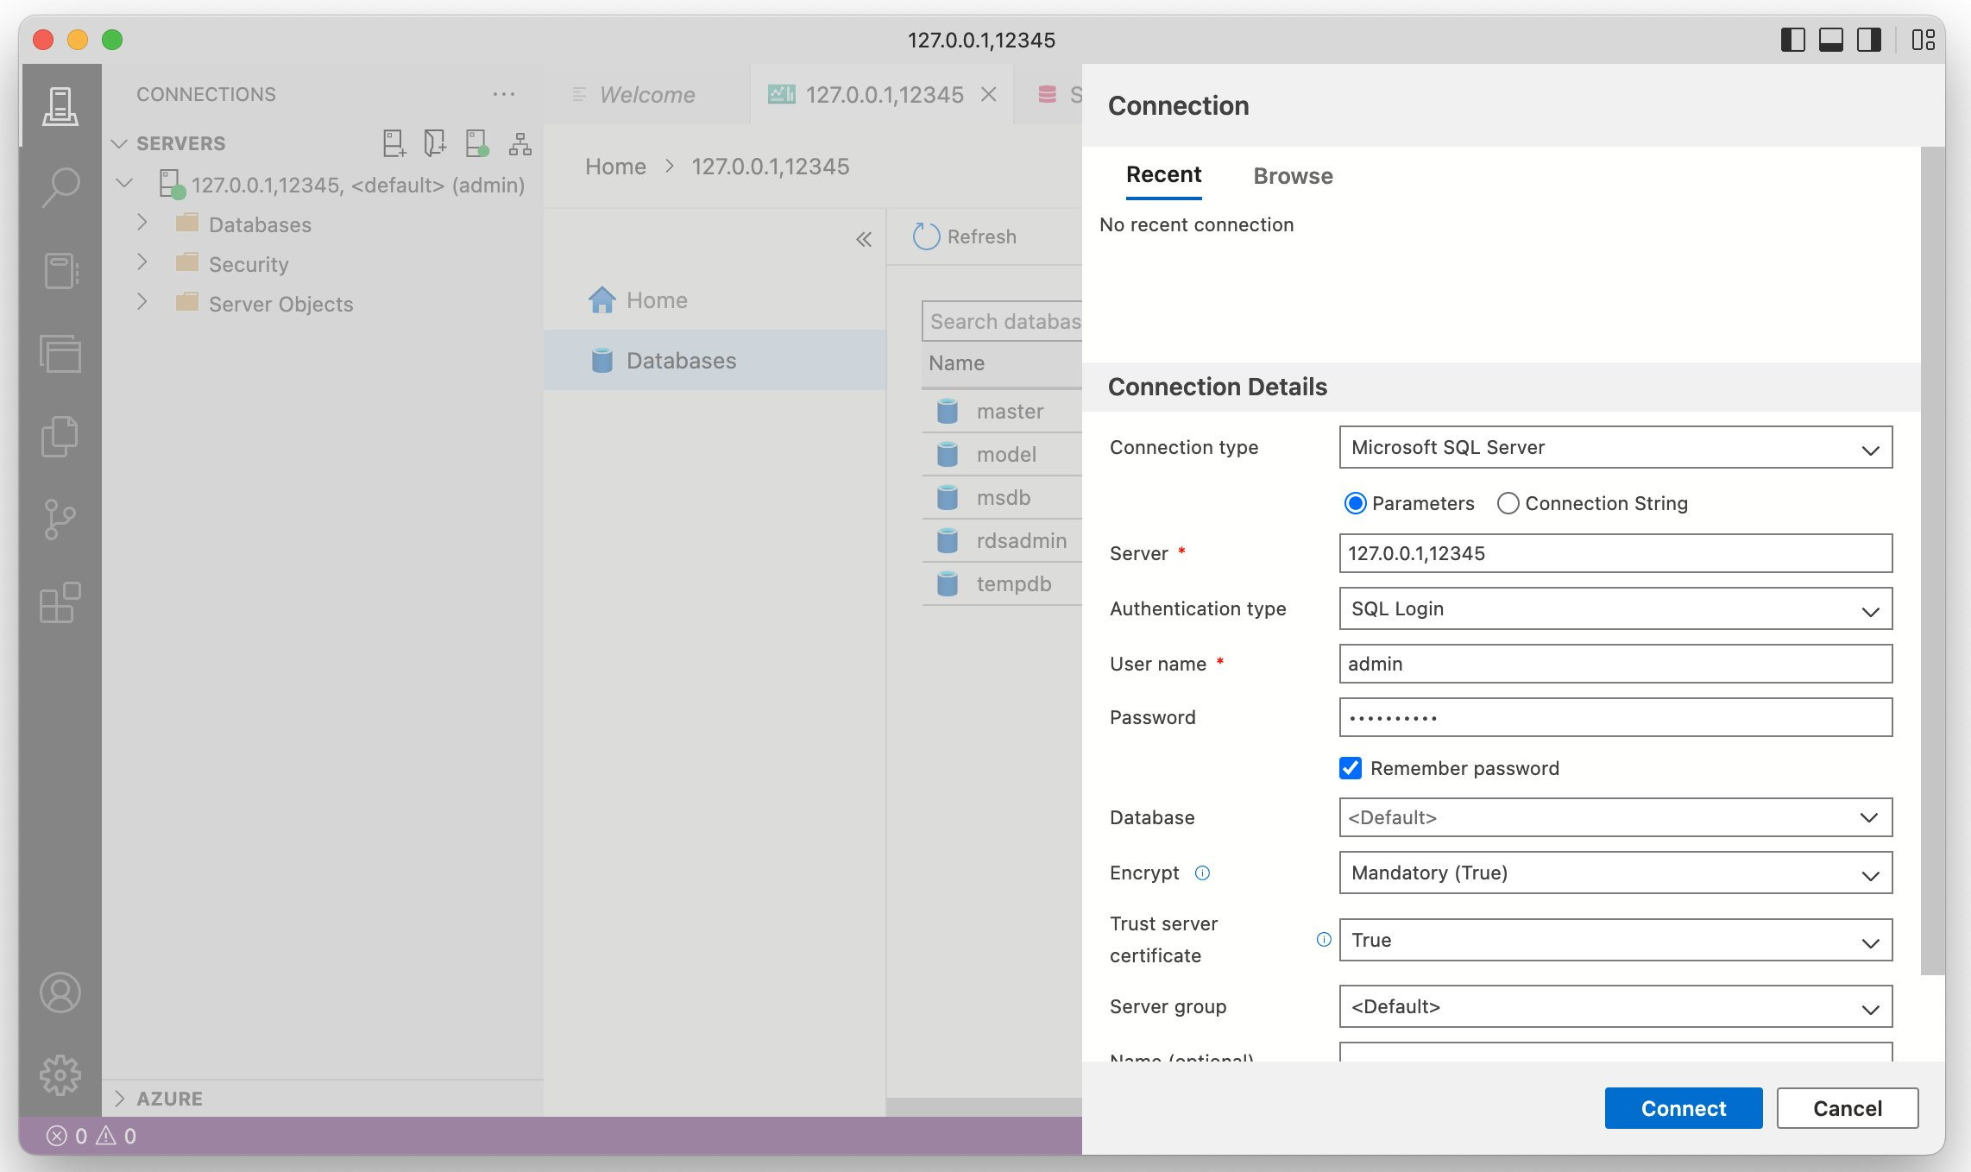Open the Extensions view icon
The width and height of the screenshot is (1971, 1172).
click(x=60, y=602)
